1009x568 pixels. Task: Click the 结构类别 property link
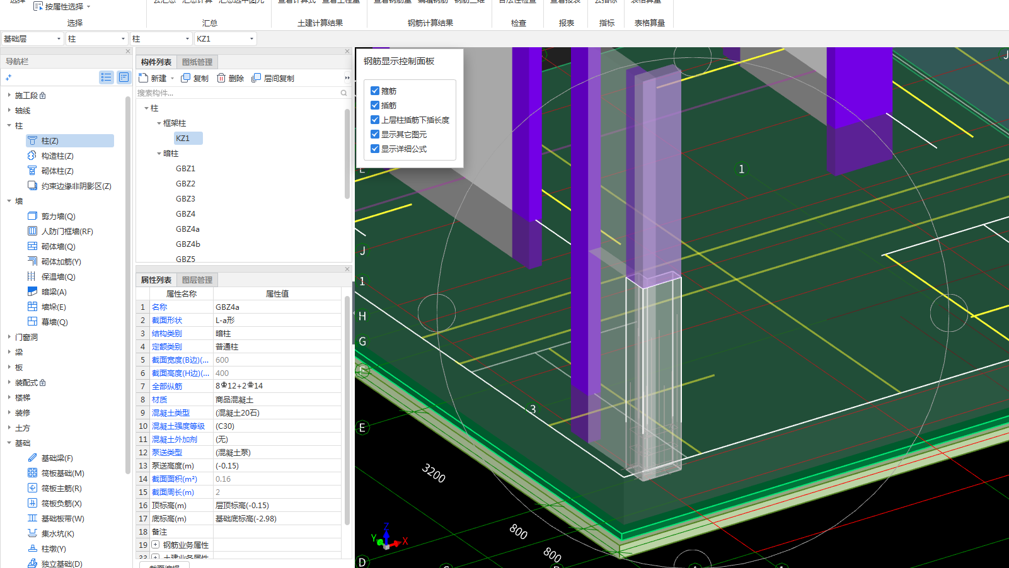(167, 333)
